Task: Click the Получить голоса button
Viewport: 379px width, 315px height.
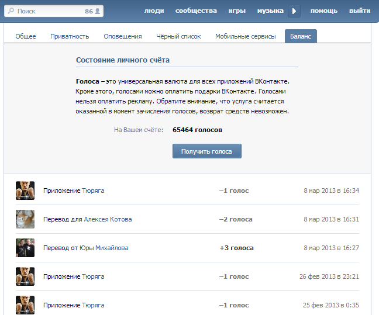Action: 207,151
